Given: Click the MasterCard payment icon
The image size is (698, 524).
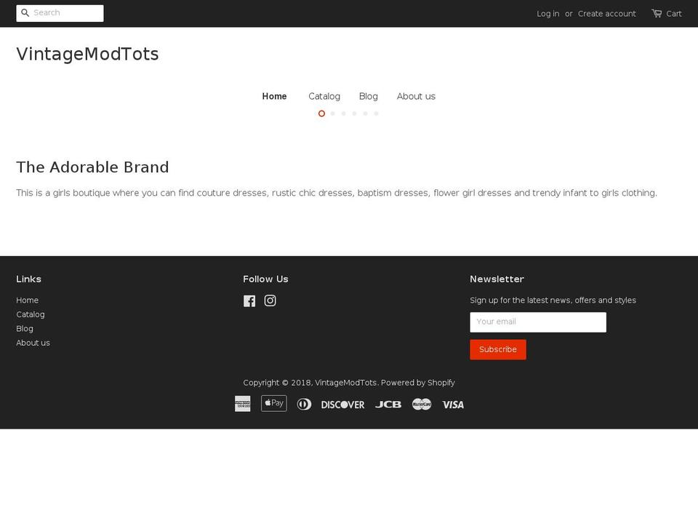Looking at the screenshot, I should click(x=422, y=404).
